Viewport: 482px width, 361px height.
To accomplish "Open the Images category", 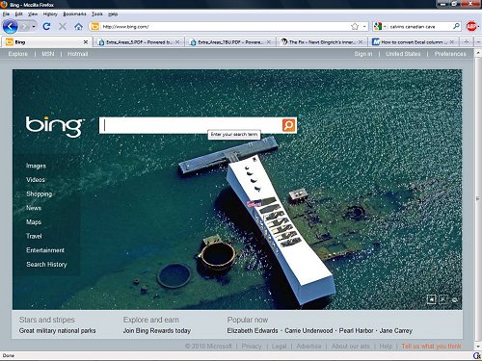I will point(36,166).
